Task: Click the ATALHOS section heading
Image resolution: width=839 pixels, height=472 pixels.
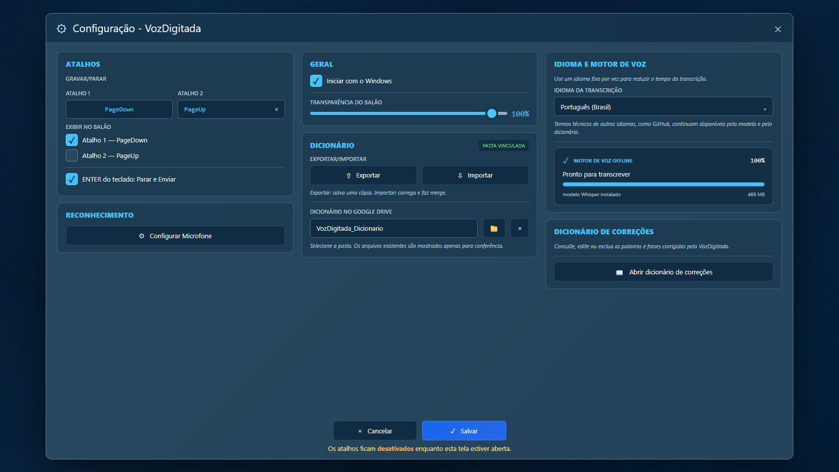Action: click(x=83, y=64)
